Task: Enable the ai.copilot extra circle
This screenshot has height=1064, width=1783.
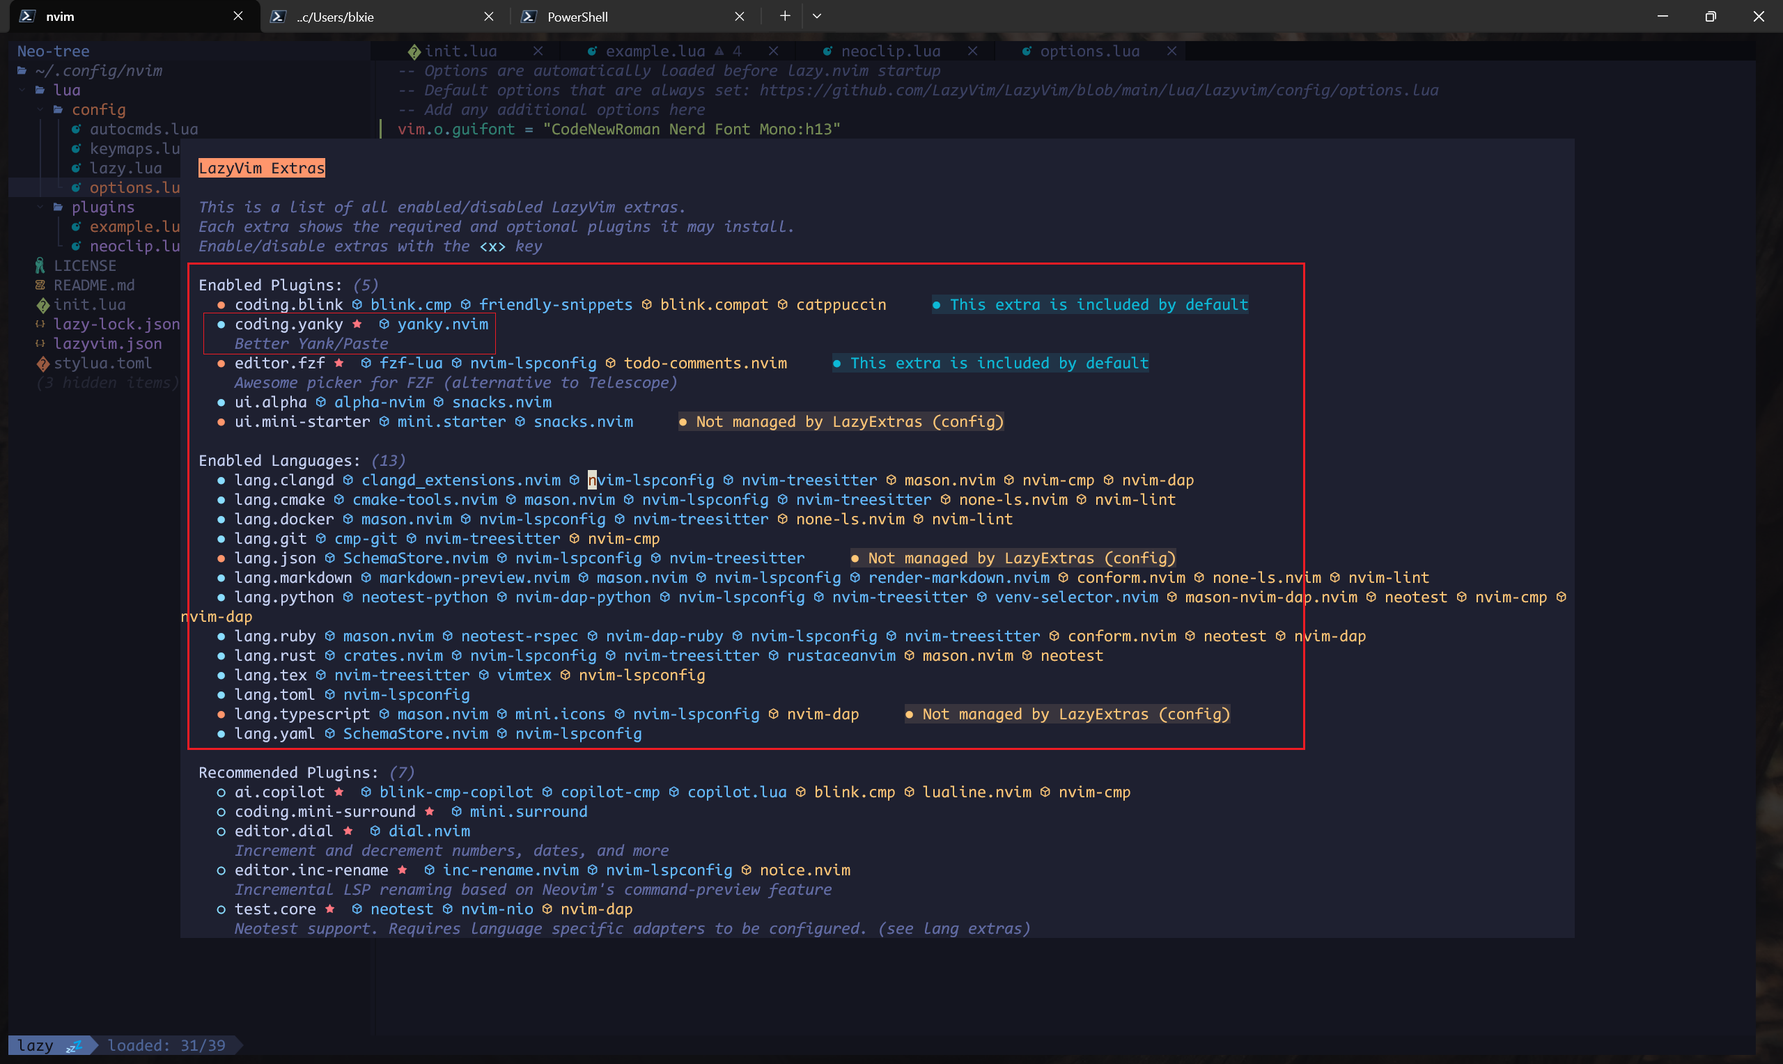Action: [x=221, y=792]
